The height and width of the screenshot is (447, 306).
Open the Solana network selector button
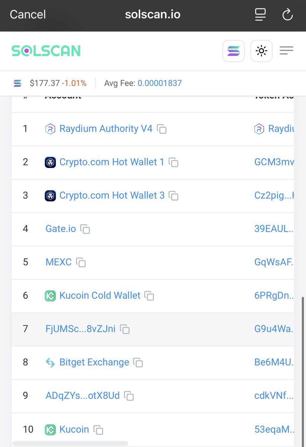pos(234,51)
